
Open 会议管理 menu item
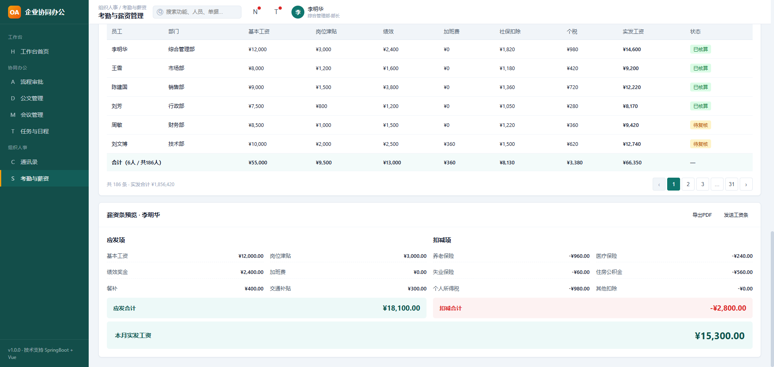pyautogui.click(x=44, y=115)
